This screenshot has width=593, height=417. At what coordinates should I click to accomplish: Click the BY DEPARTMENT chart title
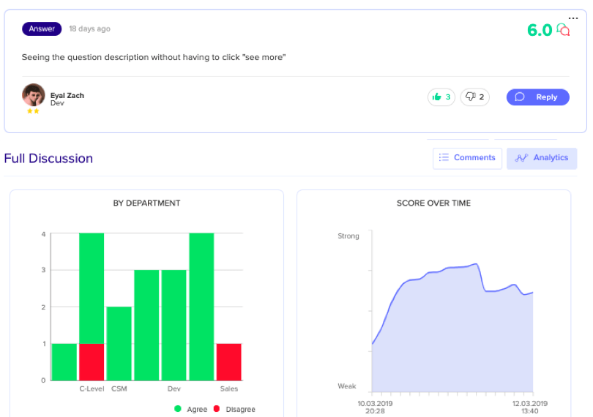(x=146, y=203)
